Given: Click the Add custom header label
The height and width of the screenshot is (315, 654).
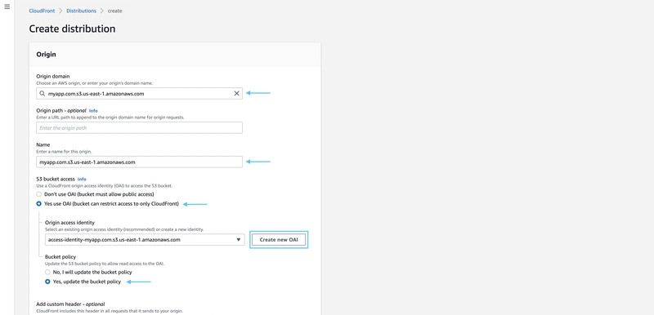Looking at the screenshot, I should (x=70, y=304).
